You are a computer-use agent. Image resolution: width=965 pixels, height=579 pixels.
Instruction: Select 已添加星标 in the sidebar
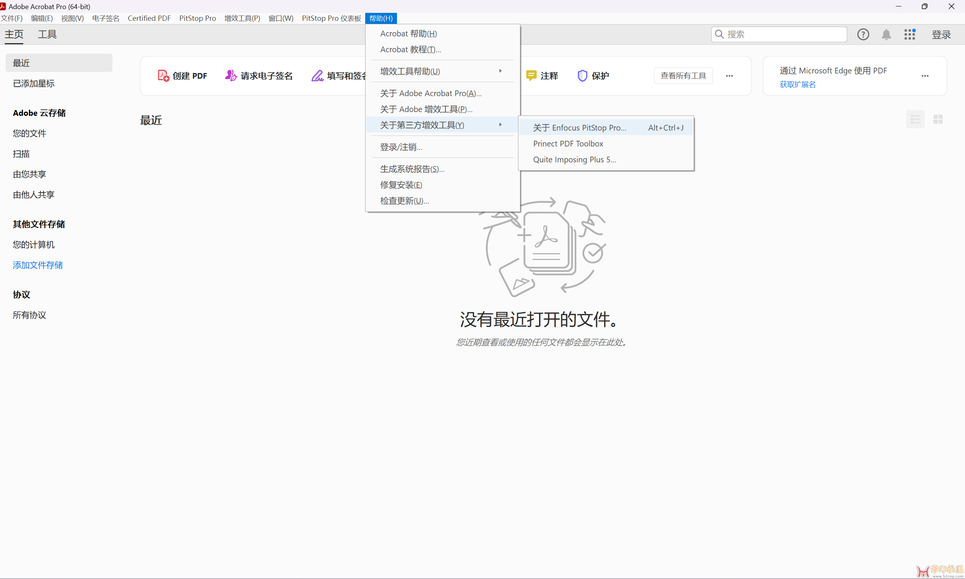34,84
